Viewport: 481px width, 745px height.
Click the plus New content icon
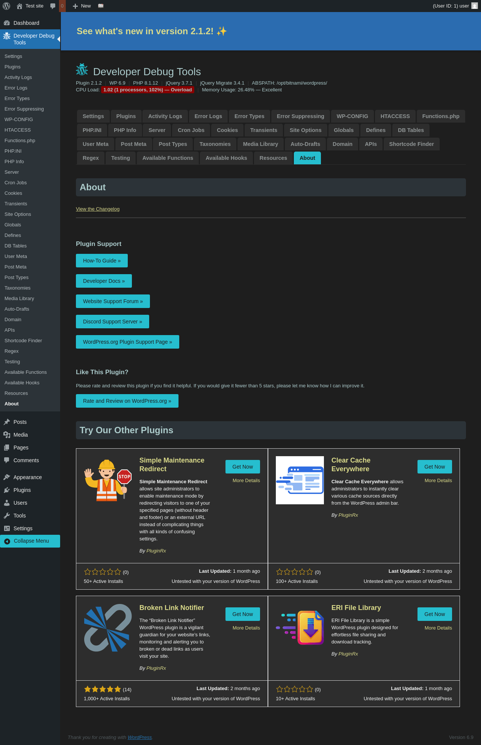pyautogui.click(x=75, y=6)
